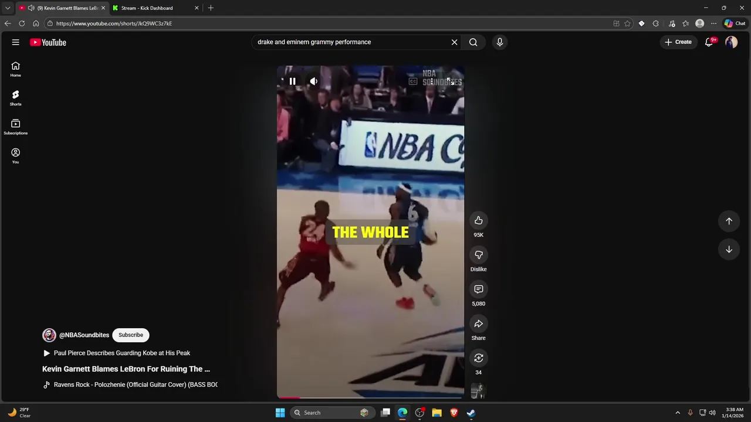Dislike this Short
This screenshot has width=751, height=422.
point(479,255)
